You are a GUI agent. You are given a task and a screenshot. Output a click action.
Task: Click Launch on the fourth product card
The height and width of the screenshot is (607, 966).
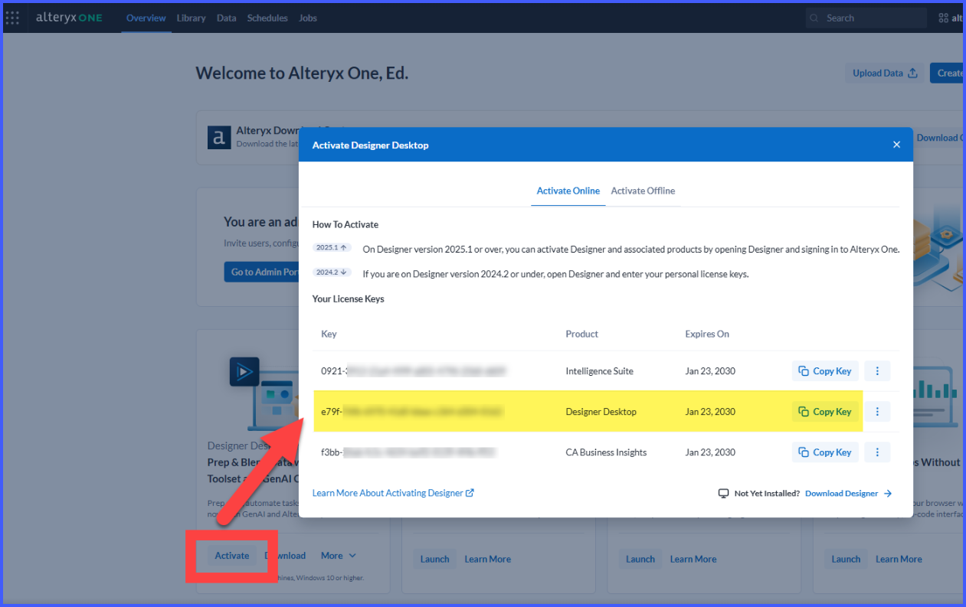click(x=846, y=559)
